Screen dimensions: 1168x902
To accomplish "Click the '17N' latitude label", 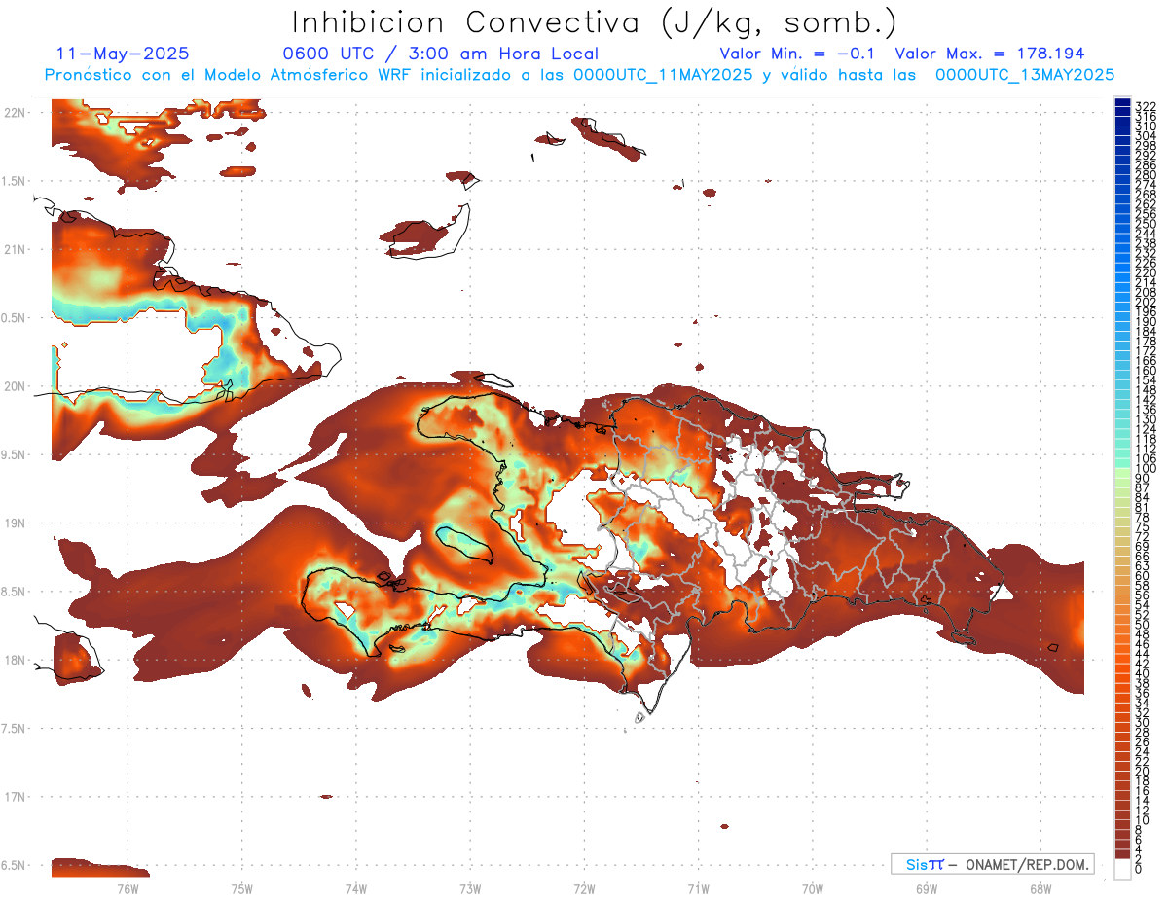I will 15,797.
